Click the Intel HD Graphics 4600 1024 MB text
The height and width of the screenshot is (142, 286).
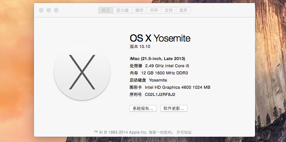[x=177, y=87]
